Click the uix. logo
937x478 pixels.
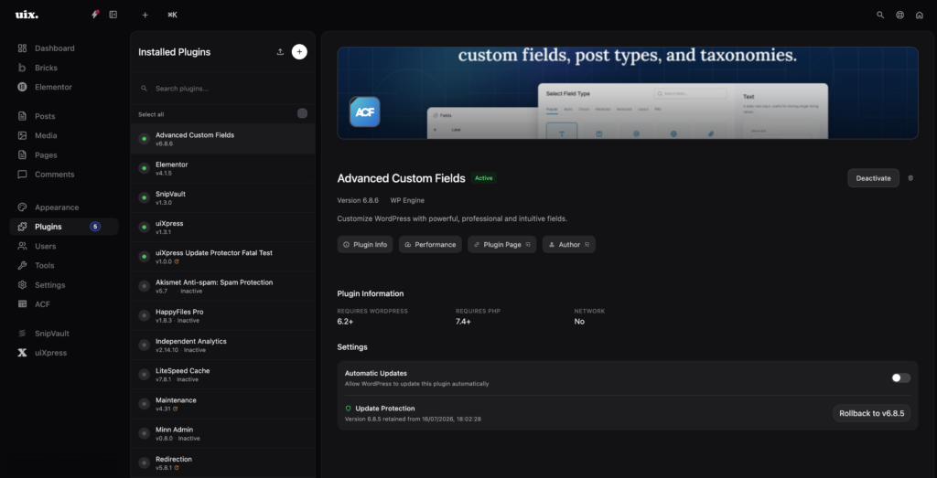click(x=27, y=15)
